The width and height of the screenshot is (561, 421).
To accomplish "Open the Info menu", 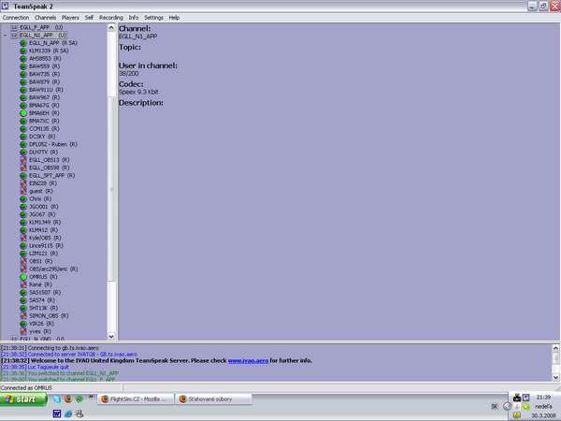I will 134,18.
